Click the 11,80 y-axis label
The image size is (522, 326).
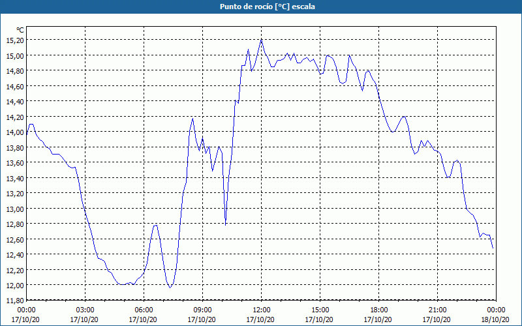tap(15, 301)
